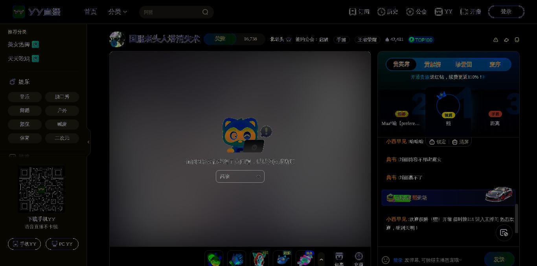Open the 启诺 guild link
Screen dimensions: 537x266
coord(324,39)
